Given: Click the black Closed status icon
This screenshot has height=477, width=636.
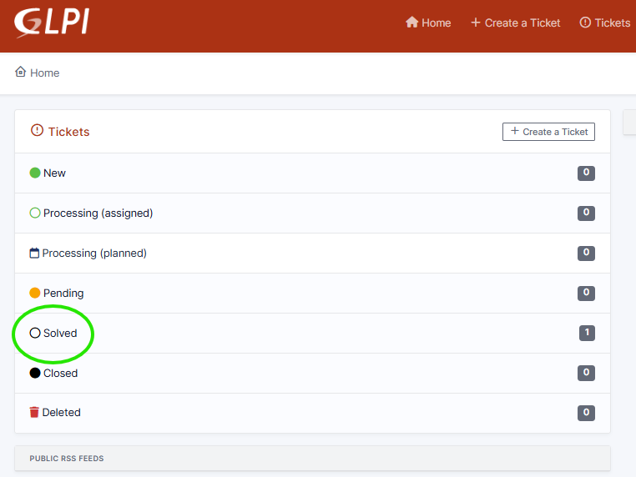Looking at the screenshot, I should [x=35, y=374].
